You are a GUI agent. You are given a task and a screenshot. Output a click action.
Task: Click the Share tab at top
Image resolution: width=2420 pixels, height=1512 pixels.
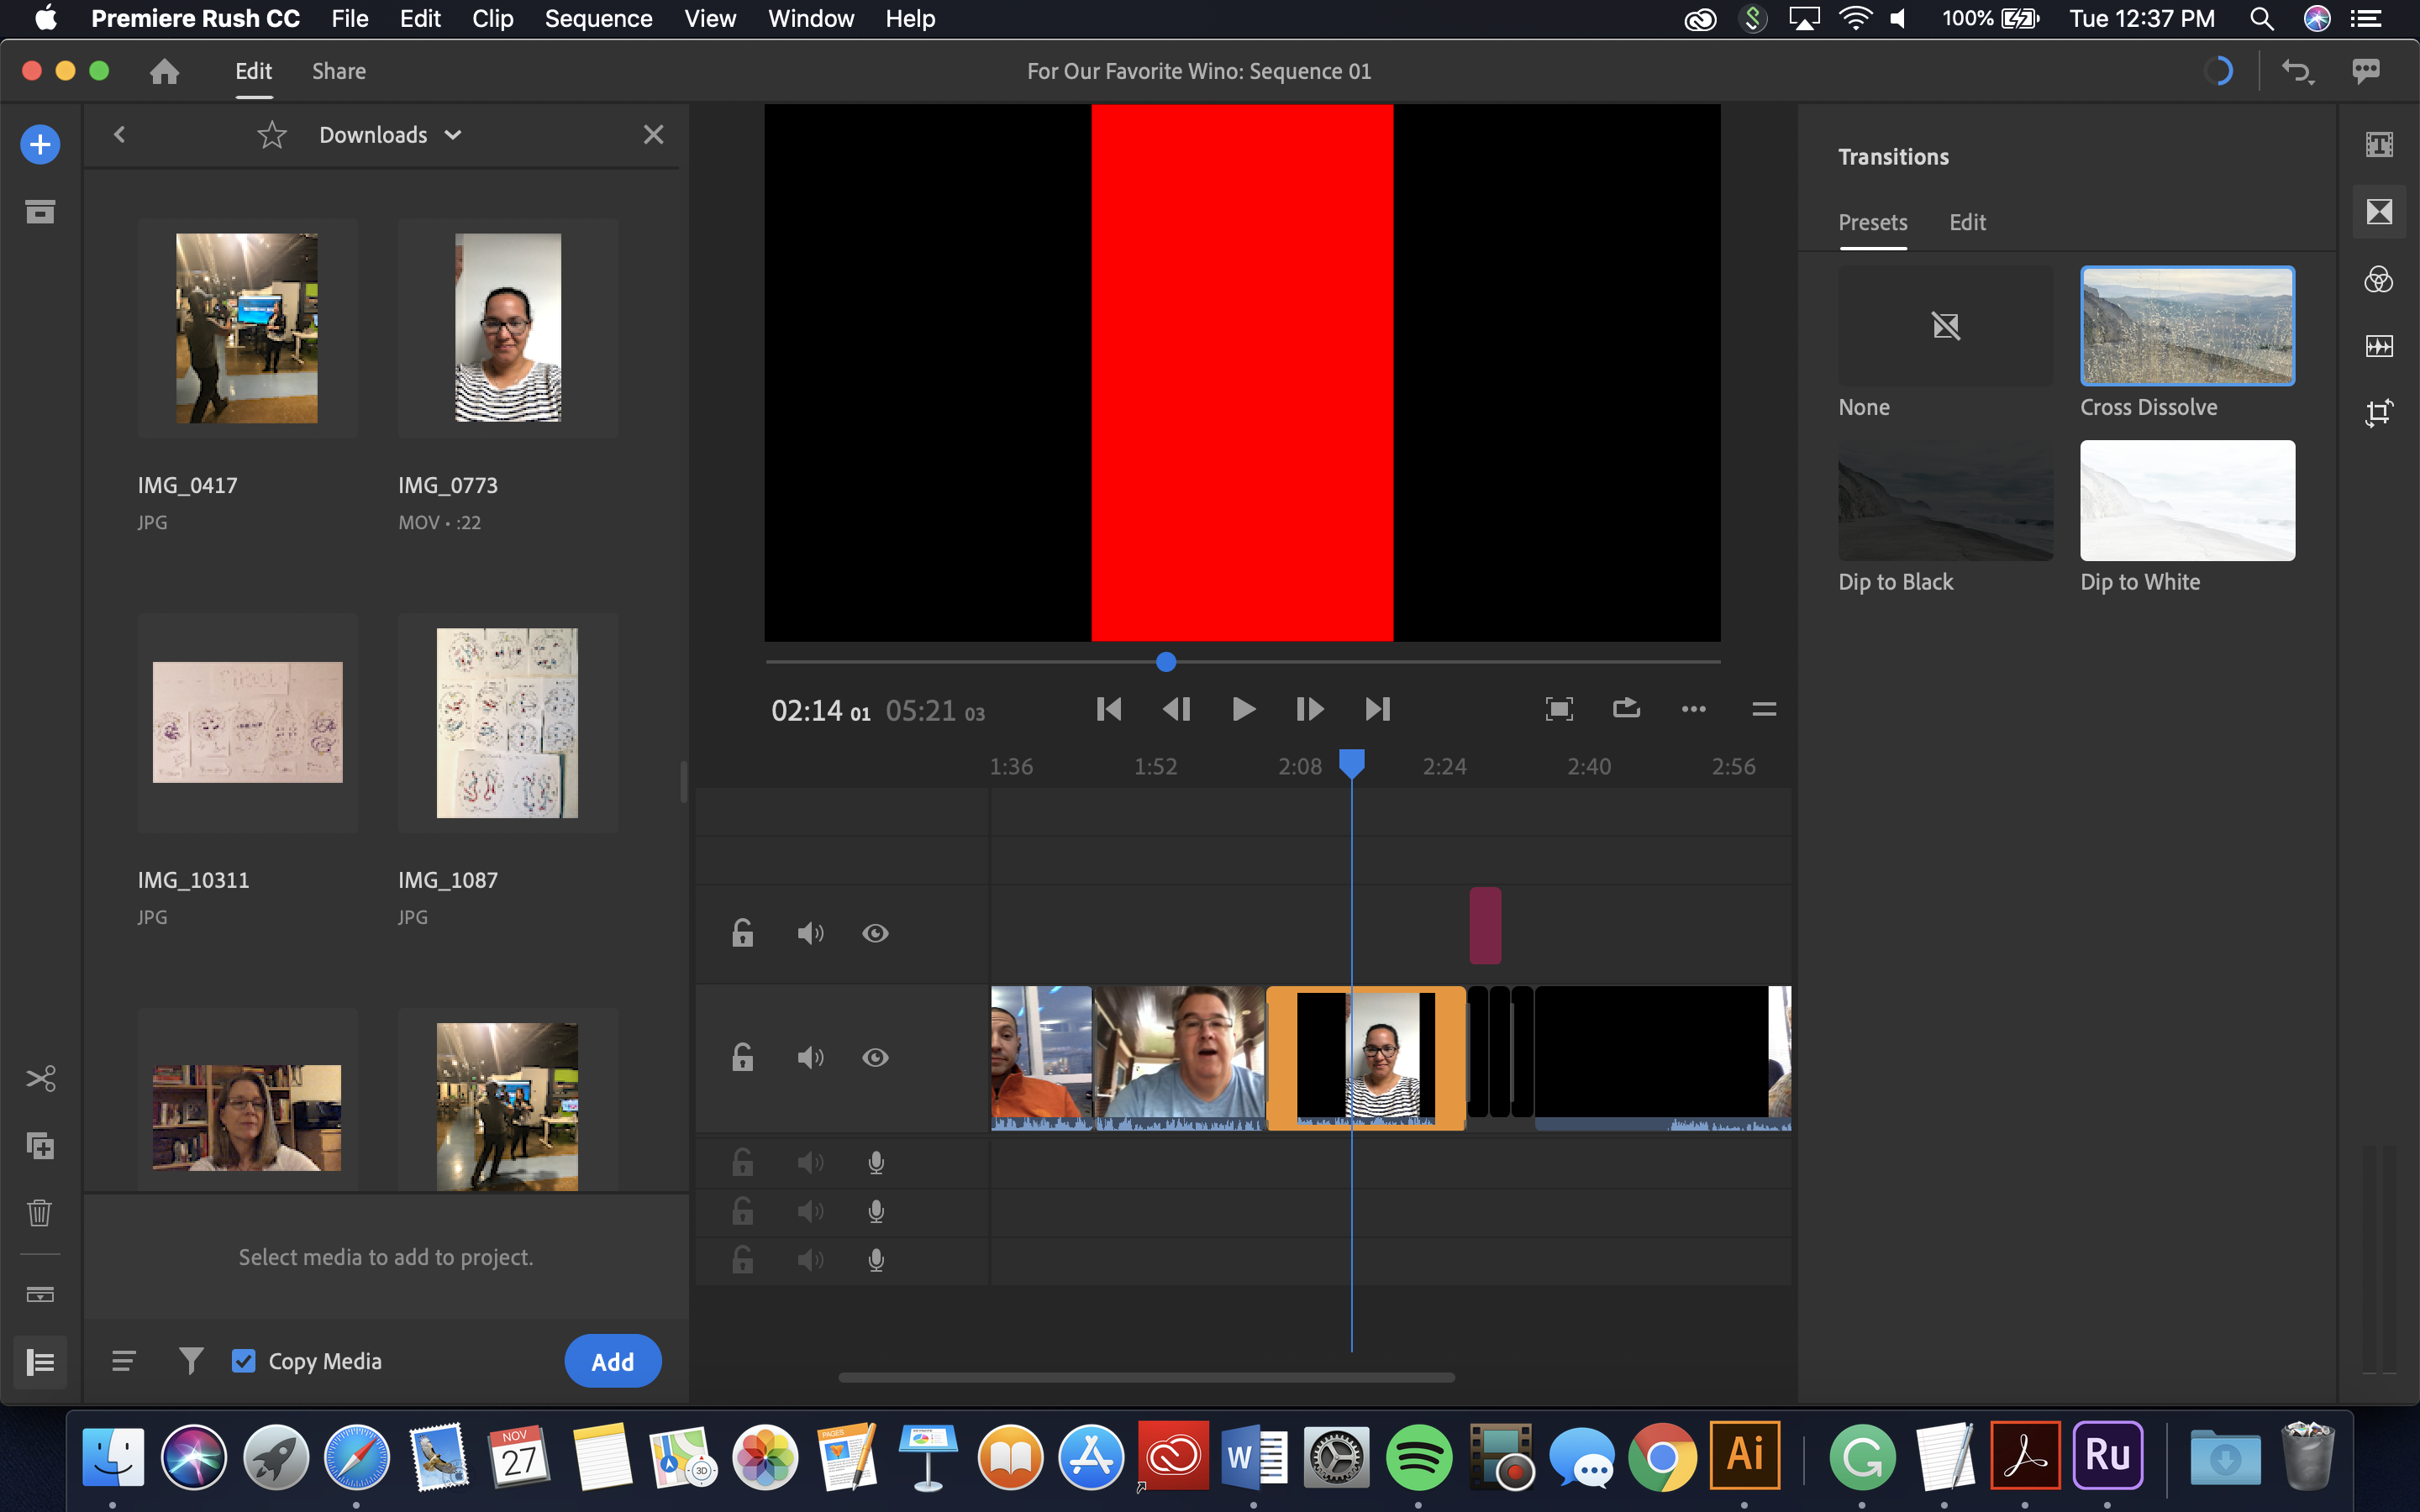pos(338,71)
